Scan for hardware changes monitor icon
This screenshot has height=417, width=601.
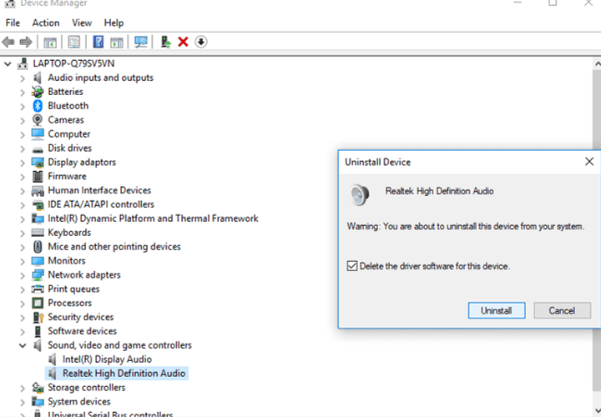point(141,42)
